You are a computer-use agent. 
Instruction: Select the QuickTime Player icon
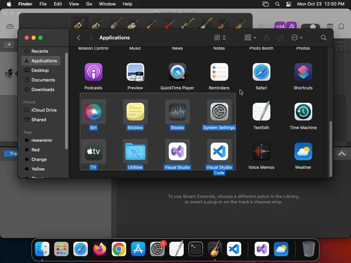point(177,72)
